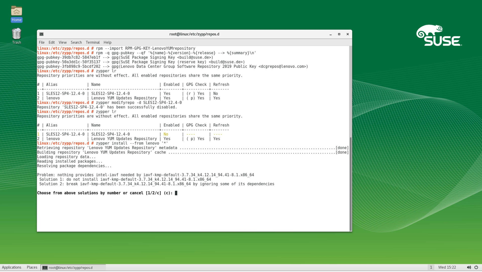Click the terminal vertical scrollbar
This screenshot has height=272, width=482.
[350, 183]
